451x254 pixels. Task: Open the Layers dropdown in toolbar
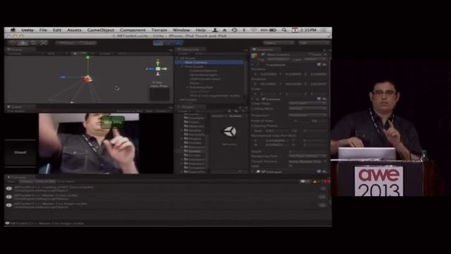point(278,43)
